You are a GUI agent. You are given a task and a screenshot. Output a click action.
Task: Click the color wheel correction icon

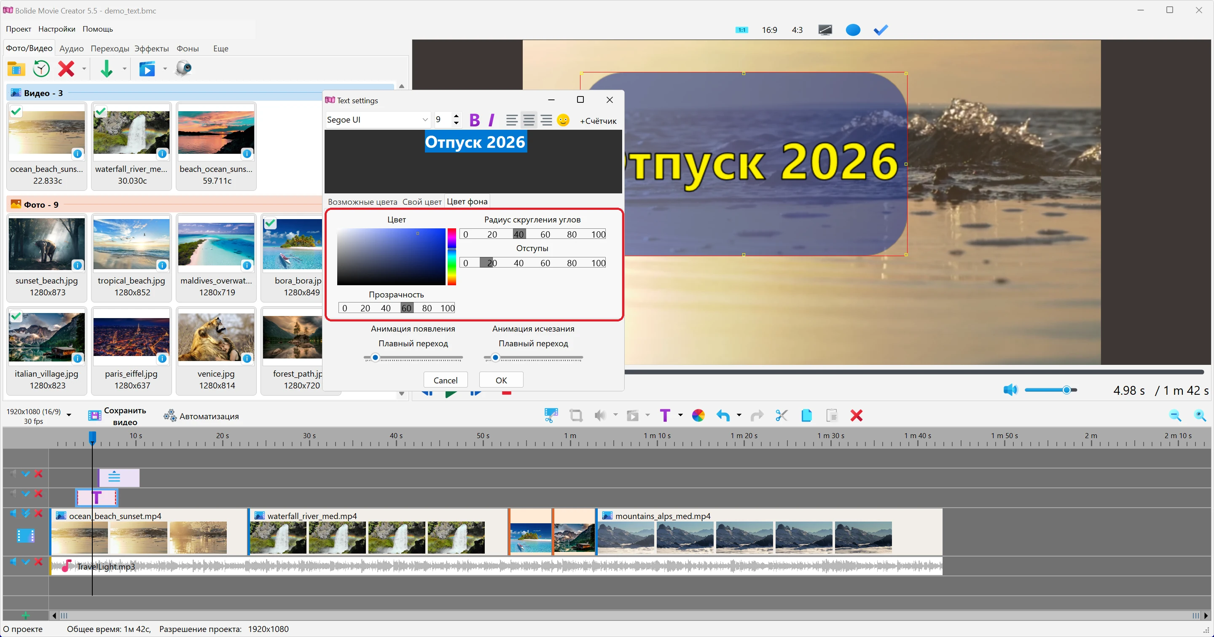[x=698, y=415]
